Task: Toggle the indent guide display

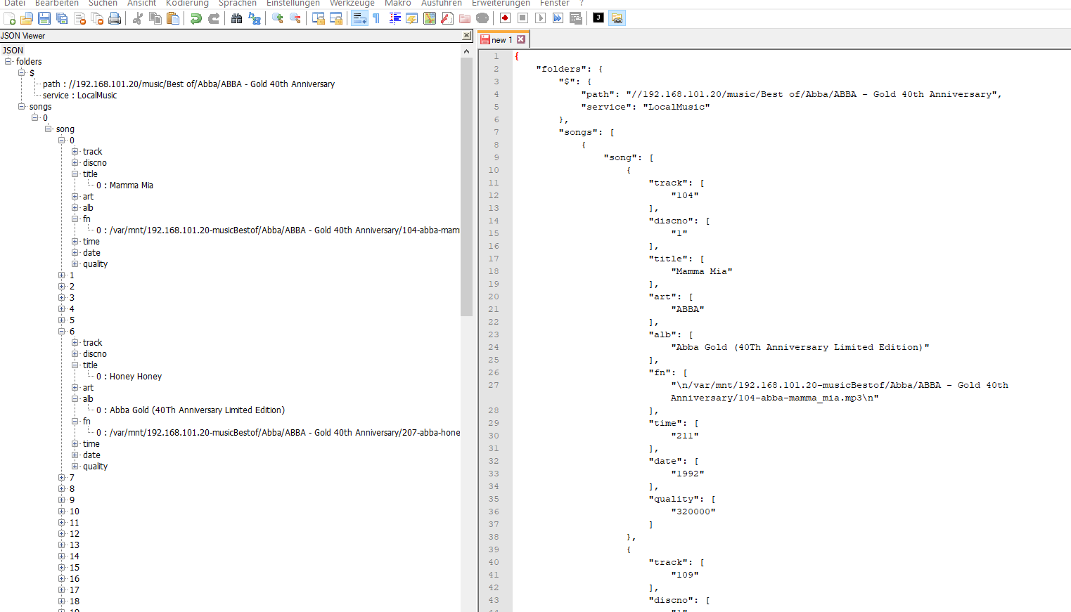Action: point(395,18)
